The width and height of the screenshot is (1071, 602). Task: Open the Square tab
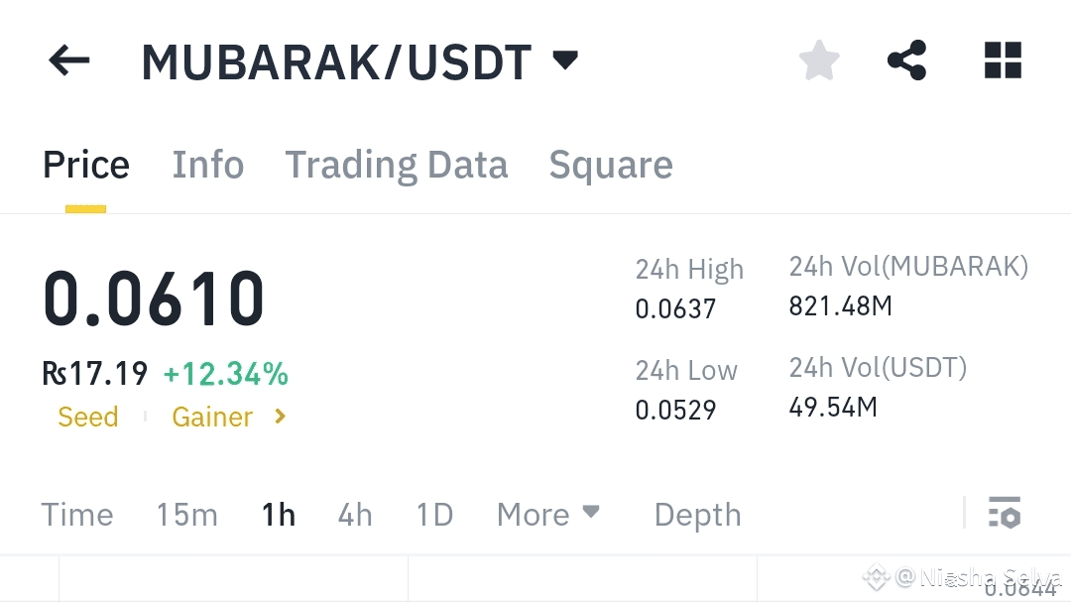tap(611, 166)
